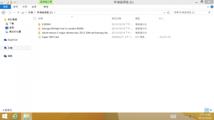
Task: Select the namie amuro 5 major domes folder
Action: pos(75,33)
